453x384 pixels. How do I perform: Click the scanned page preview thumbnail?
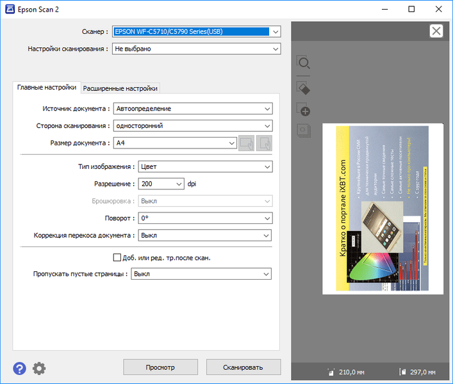(x=383, y=209)
